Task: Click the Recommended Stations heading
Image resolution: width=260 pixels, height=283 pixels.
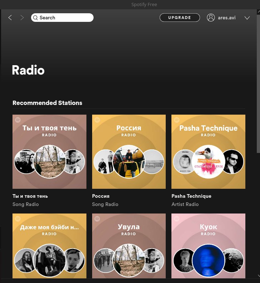Action: 47,103
